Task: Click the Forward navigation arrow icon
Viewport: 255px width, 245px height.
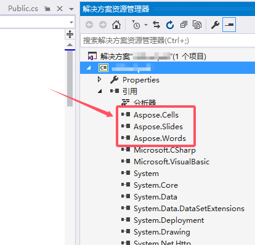Action: pos(103,25)
